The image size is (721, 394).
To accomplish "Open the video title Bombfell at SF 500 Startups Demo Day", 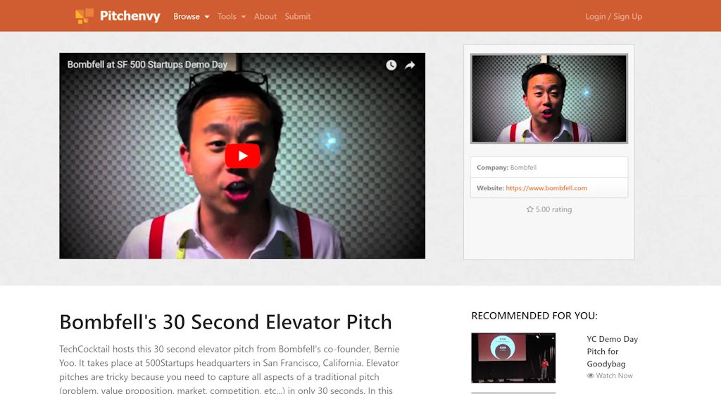I will [x=147, y=64].
